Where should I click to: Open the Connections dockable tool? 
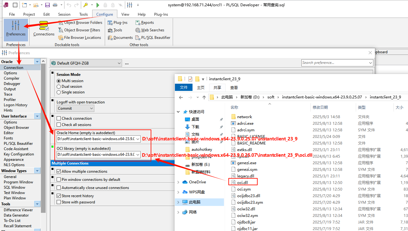(44, 29)
